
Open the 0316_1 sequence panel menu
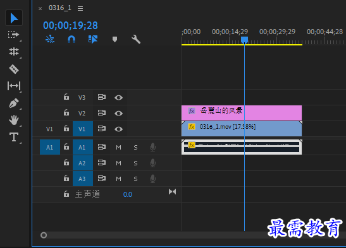[x=80, y=8]
